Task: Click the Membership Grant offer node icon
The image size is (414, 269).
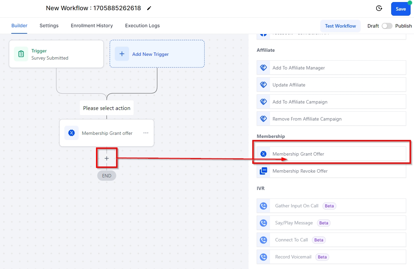Action: point(71,133)
